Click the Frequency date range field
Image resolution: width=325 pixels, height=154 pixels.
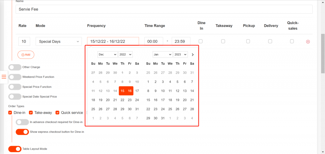coord(113,41)
